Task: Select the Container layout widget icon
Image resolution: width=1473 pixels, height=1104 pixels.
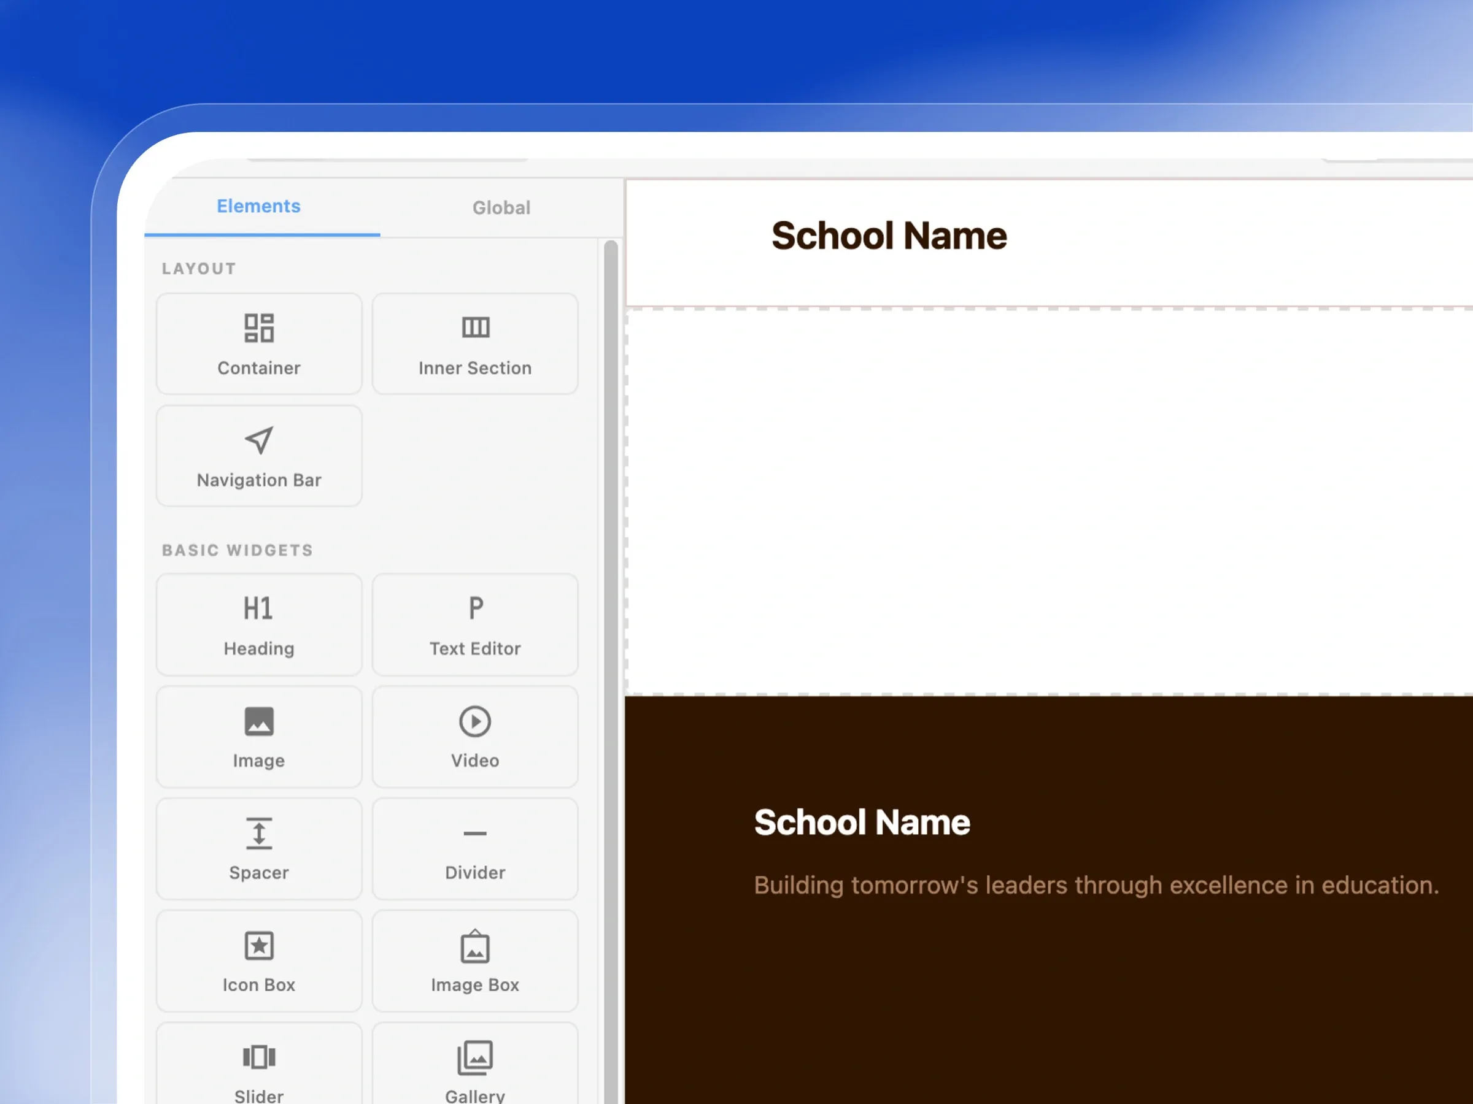Action: [x=259, y=328]
